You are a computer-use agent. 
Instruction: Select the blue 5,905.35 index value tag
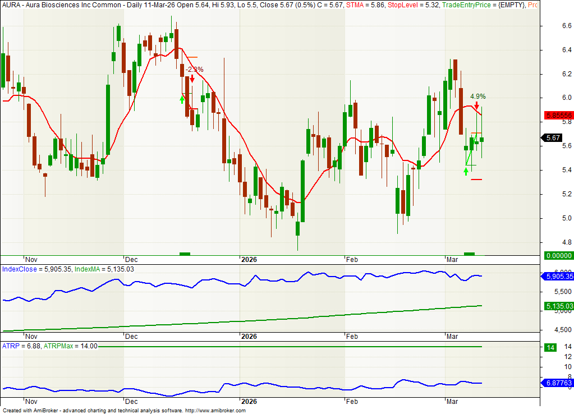tap(558, 276)
